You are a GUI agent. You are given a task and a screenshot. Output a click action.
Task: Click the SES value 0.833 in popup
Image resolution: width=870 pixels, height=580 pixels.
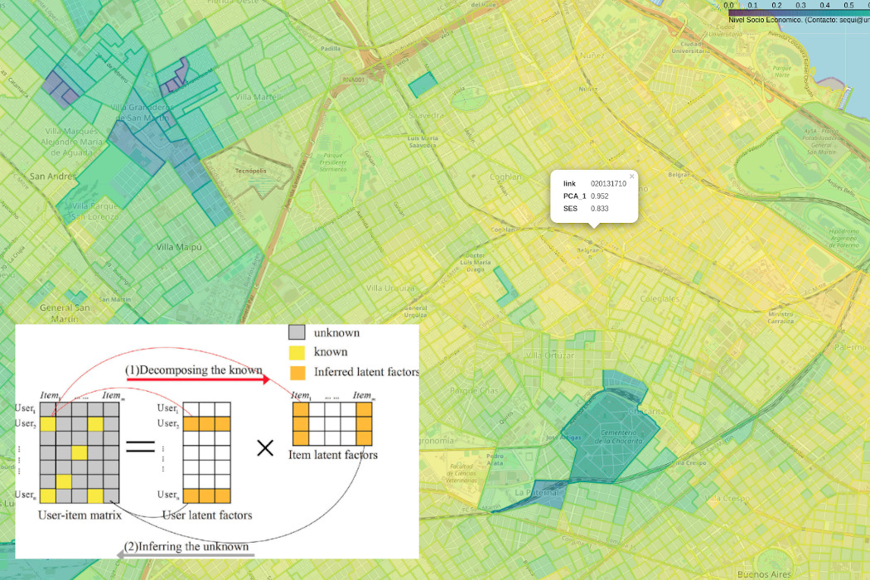[x=599, y=209]
